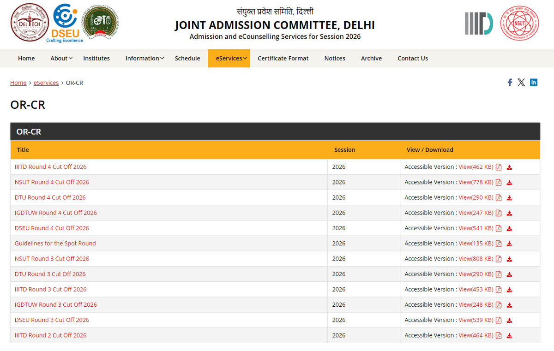Click PDF icon for IIITD Round 2 Cut Off
Image resolution: width=554 pixels, height=351 pixels.
coord(499,335)
